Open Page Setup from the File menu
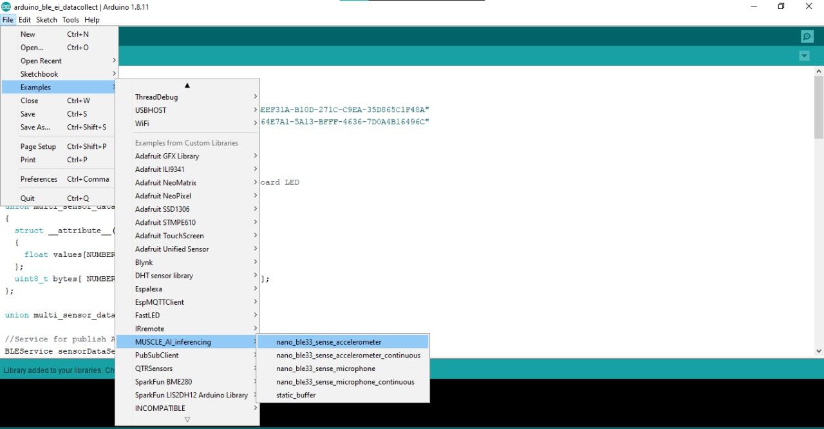This screenshot has width=824, height=429. coord(59,146)
